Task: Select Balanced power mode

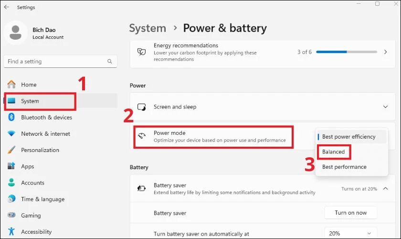Action: (333, 152)
